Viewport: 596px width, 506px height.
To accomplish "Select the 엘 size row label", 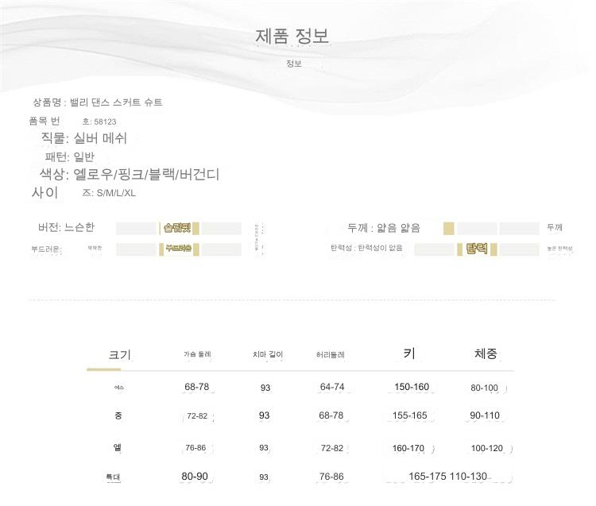I will tap(118, 448).
